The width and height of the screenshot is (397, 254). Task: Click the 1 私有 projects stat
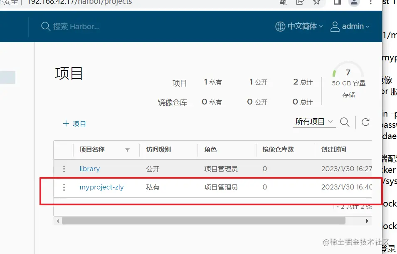pos(213,82)
